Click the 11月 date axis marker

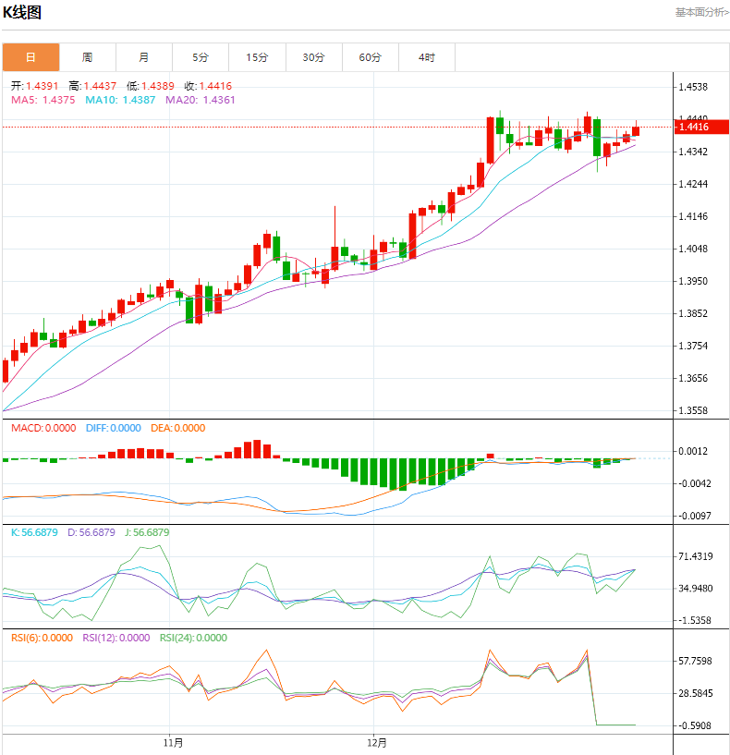coord(172,742)
